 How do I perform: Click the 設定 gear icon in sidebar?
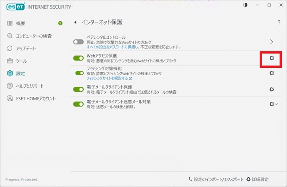pyautogui.click(x=10, y=73)
